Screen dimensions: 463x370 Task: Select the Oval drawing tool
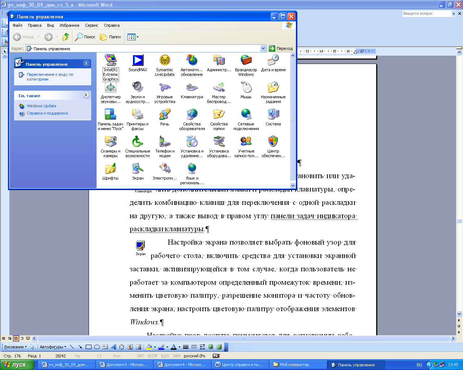[x=97, y=347]
